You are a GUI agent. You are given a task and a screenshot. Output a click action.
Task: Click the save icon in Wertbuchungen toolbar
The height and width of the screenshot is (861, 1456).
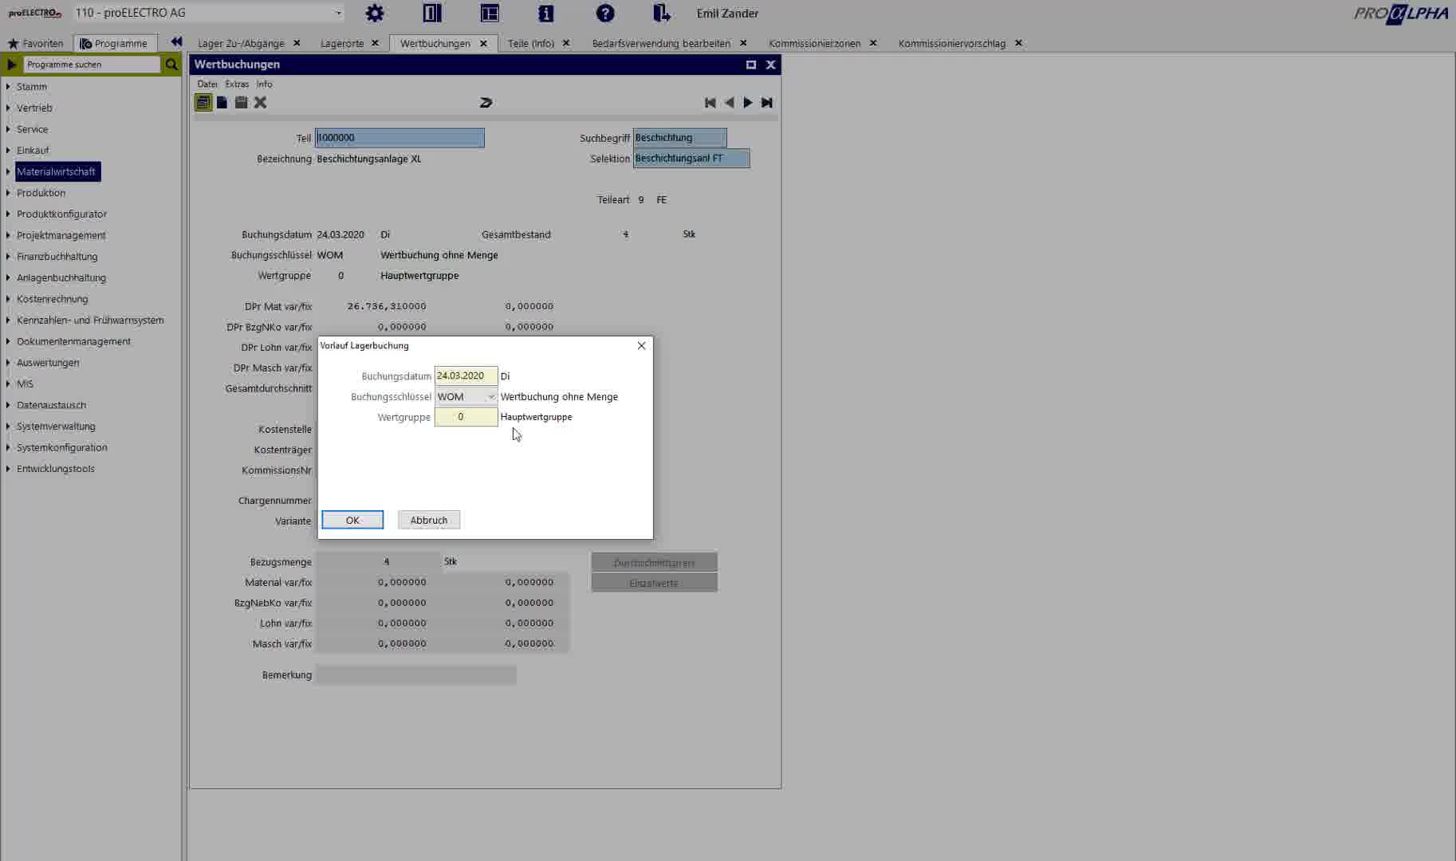pos(241,102)
